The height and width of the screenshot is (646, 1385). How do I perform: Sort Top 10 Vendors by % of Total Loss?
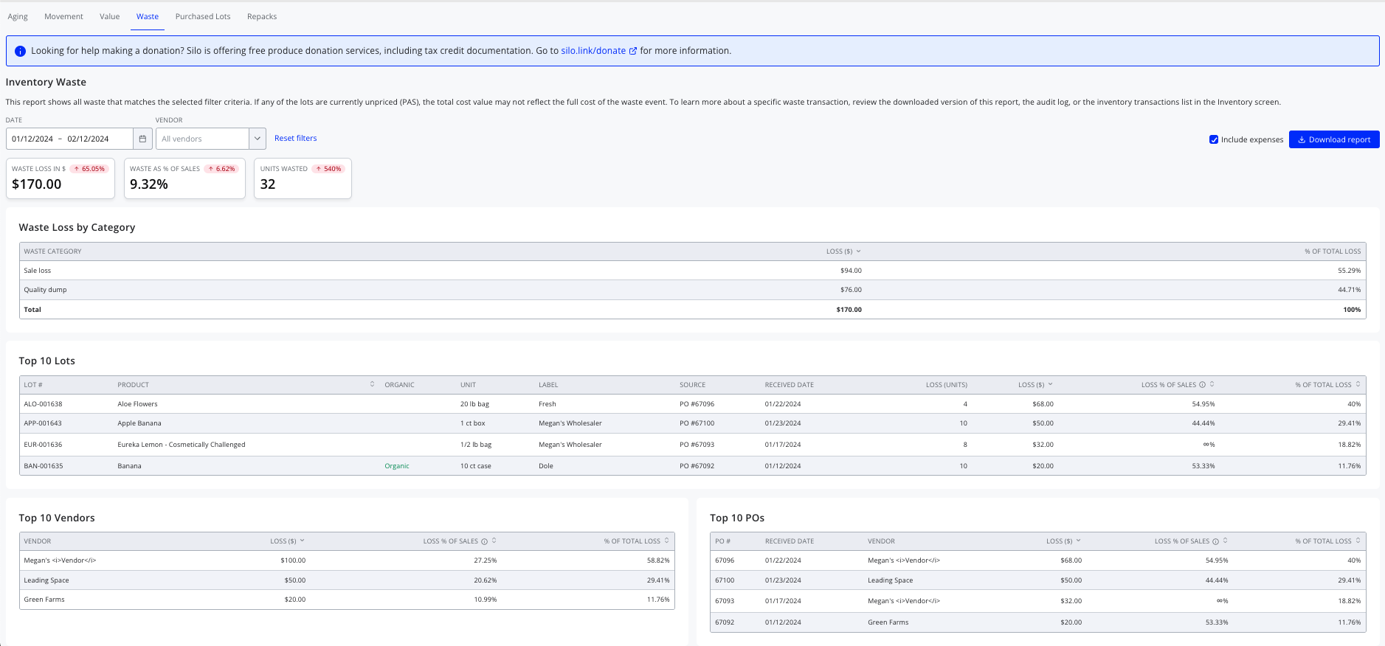tap(666, 541)
